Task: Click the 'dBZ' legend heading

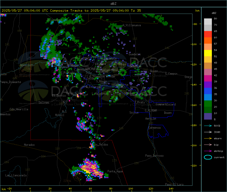Action: (x=214, y=13)
